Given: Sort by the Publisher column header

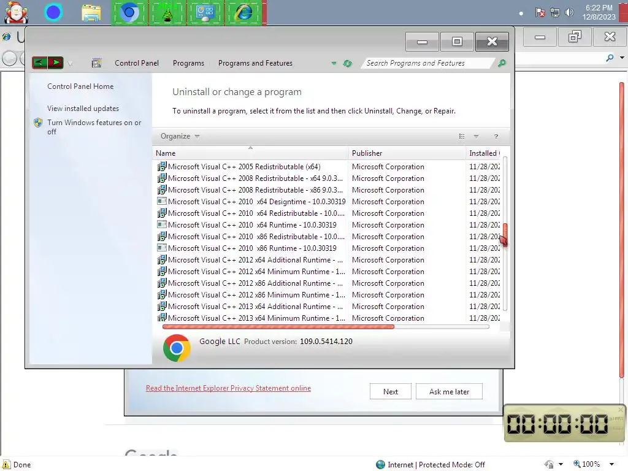Looking at the screenshot, I should (407, 153).
